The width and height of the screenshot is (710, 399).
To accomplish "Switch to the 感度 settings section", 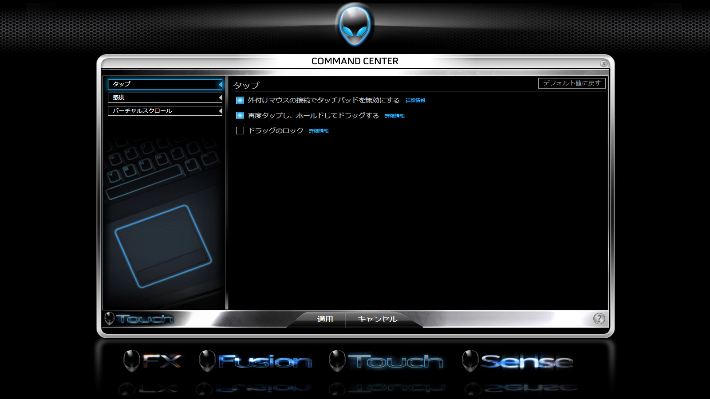I will point(165,98).
